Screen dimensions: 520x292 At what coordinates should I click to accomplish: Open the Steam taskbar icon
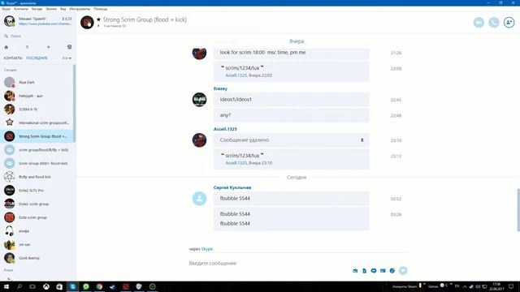click(112, 286)
